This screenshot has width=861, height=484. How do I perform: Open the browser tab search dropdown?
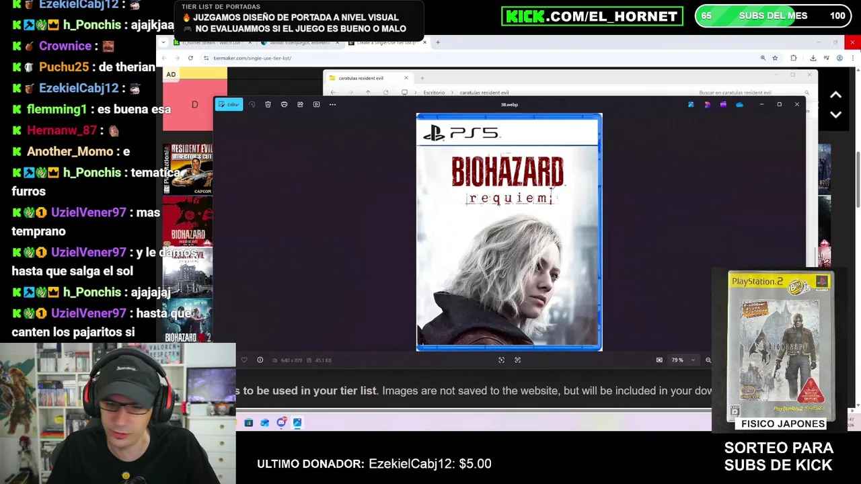[x=163, y=42]
